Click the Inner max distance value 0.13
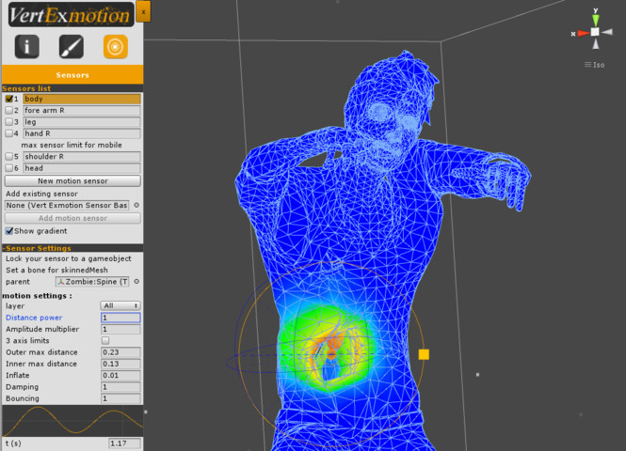This screenshot has width=626, height=451. (x=120, y=364)
